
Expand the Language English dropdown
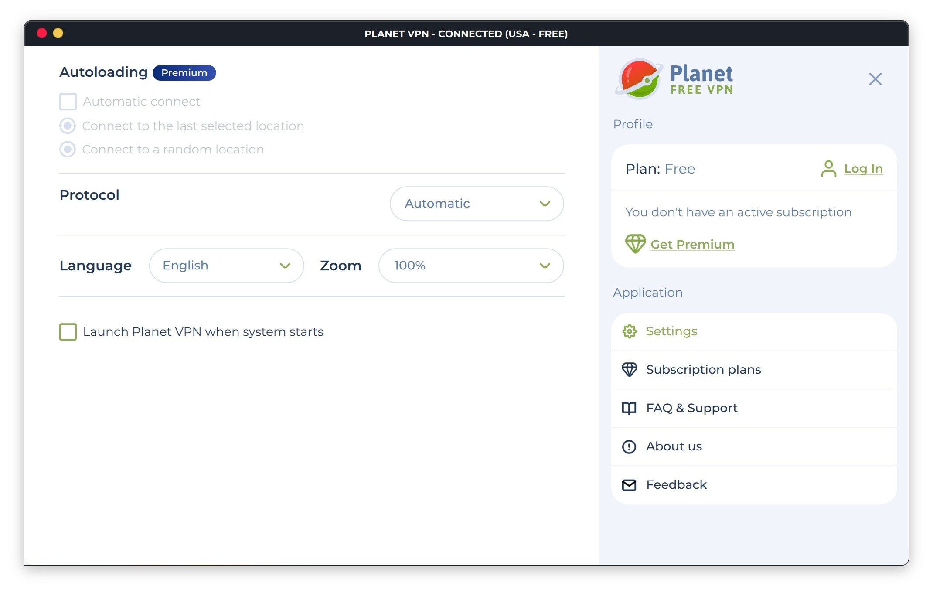coord(226,266)
